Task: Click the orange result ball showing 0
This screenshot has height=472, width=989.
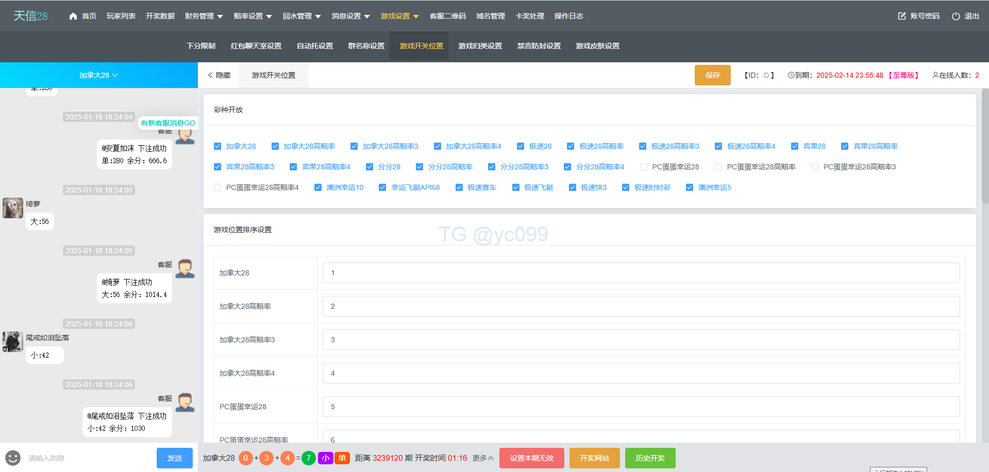Action: 246,458
